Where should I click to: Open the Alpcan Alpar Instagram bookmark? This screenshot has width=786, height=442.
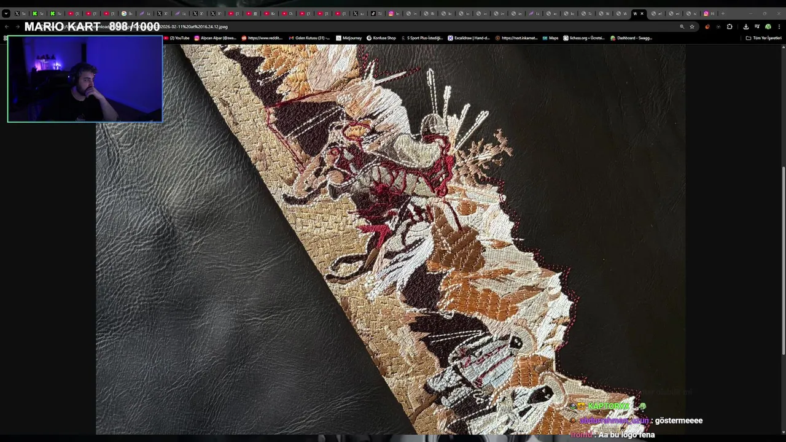[215, 38]
